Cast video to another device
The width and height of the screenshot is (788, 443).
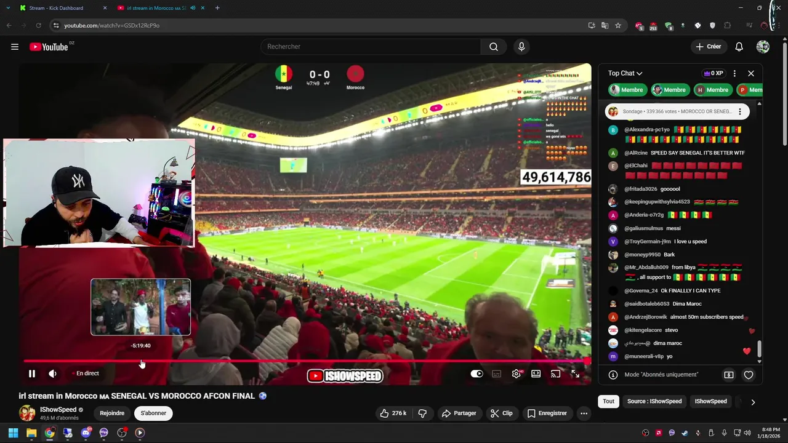[x=556, y=373]
